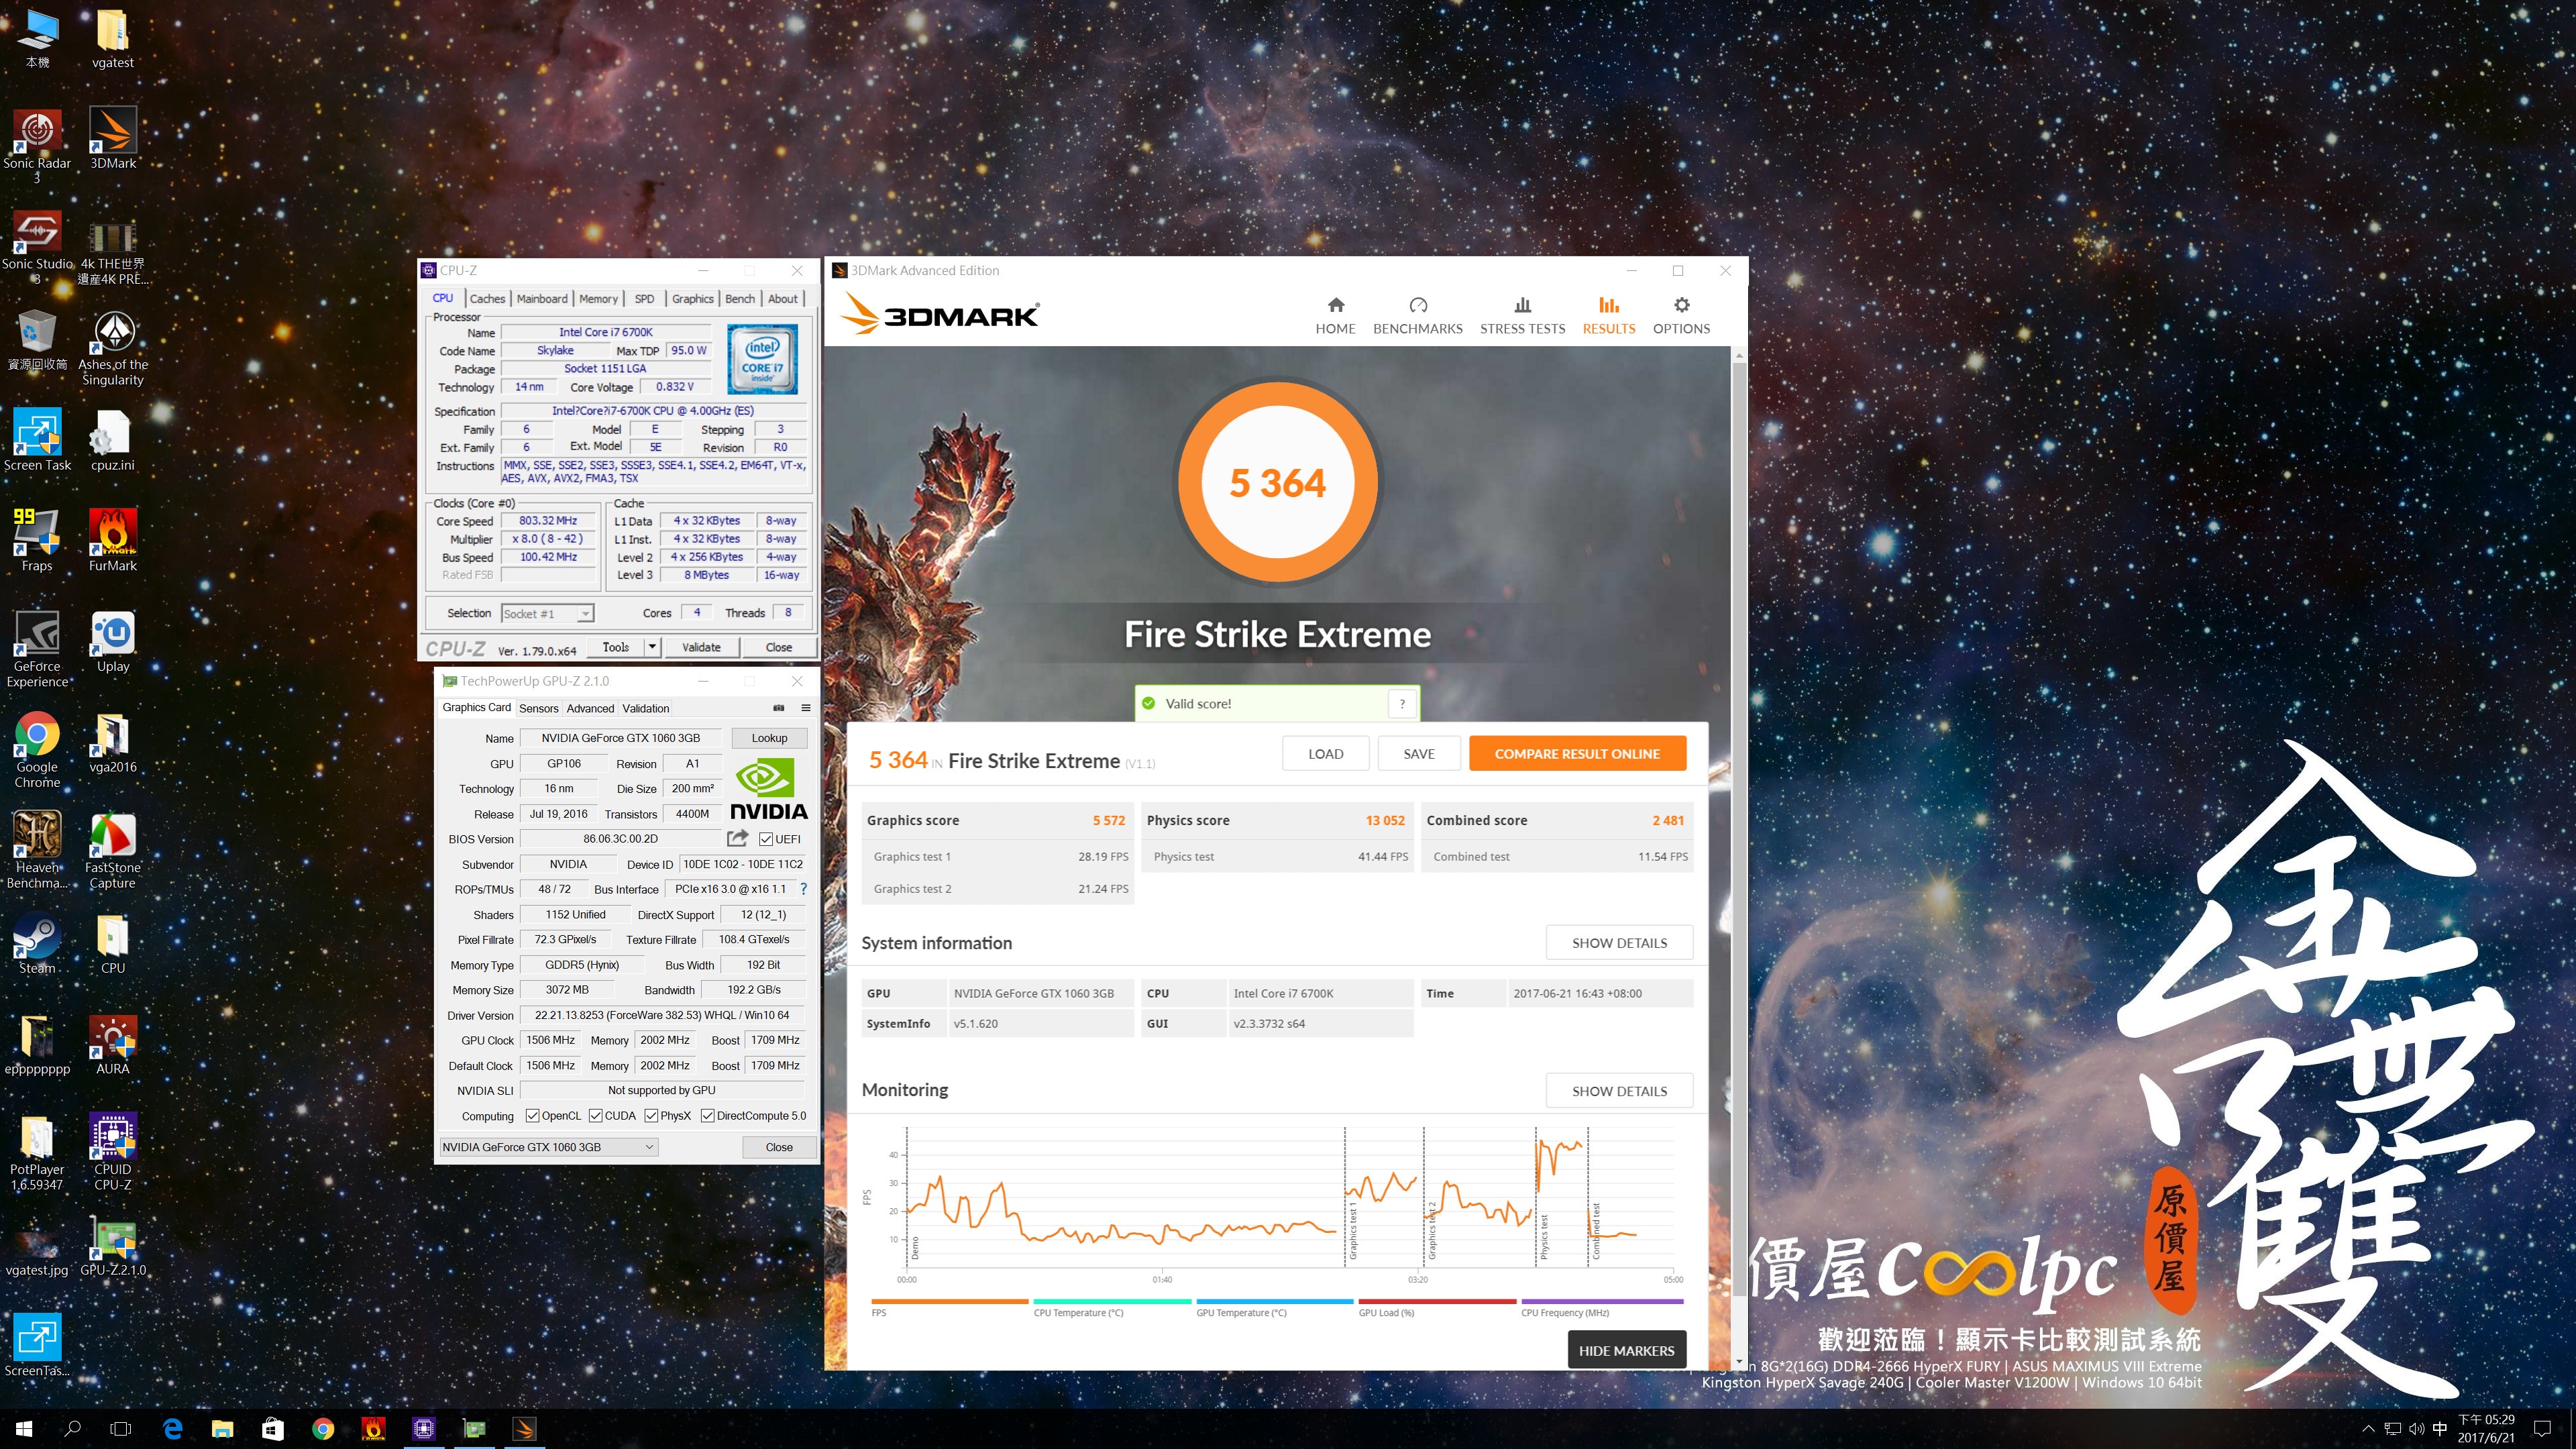Switch to the SPD tab in CPU-Z

pos(644,298)
